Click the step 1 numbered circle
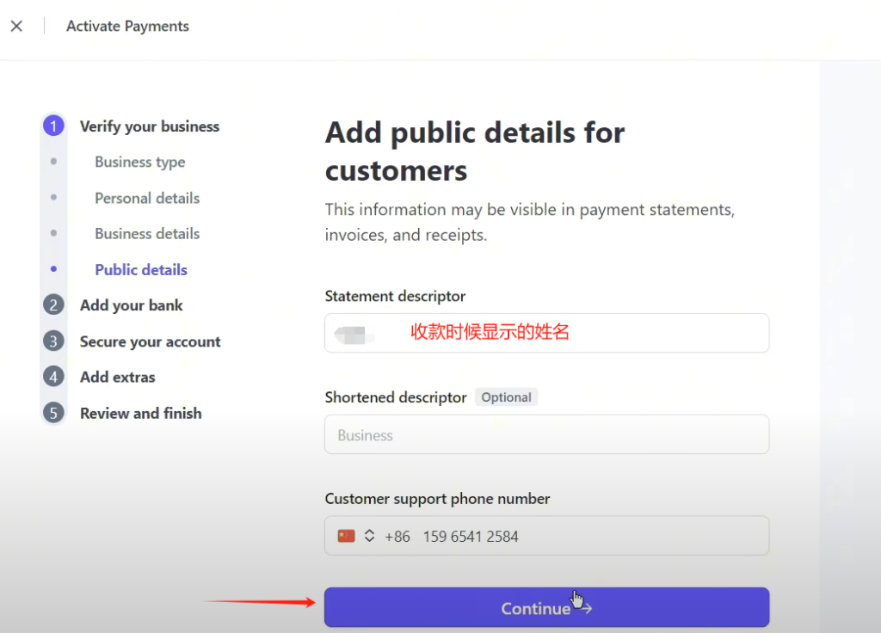 (53, 126)
